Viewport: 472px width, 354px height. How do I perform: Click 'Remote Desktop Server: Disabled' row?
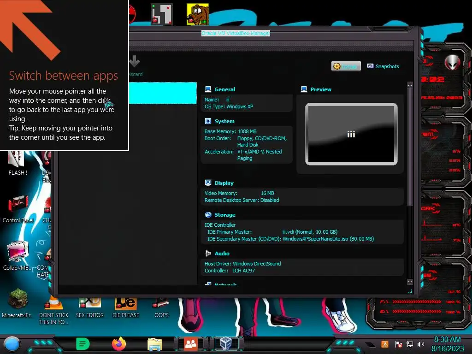pyautogui.click(x=242, y=200)
